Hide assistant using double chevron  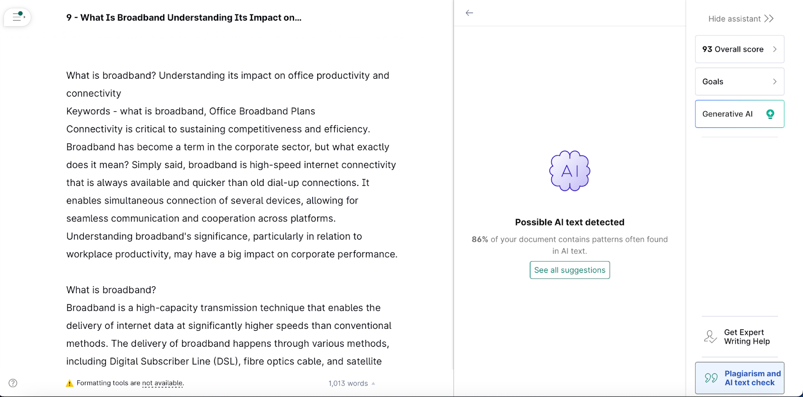click(x=769, y=19)
